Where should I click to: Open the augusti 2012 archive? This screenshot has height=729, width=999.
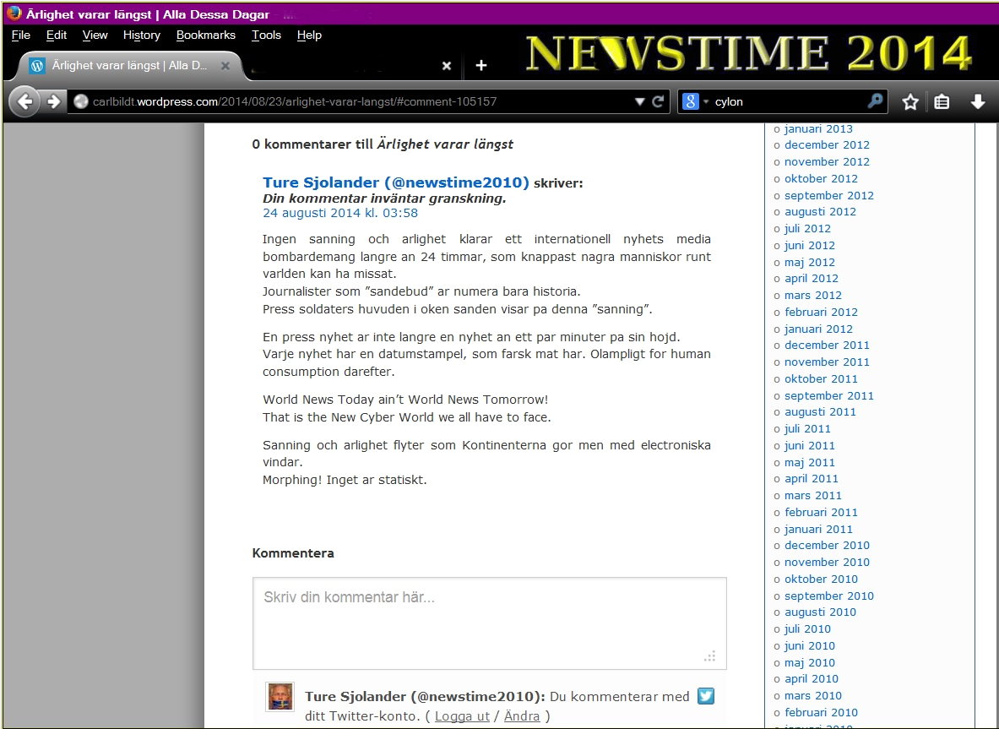[x=820, y=211]
